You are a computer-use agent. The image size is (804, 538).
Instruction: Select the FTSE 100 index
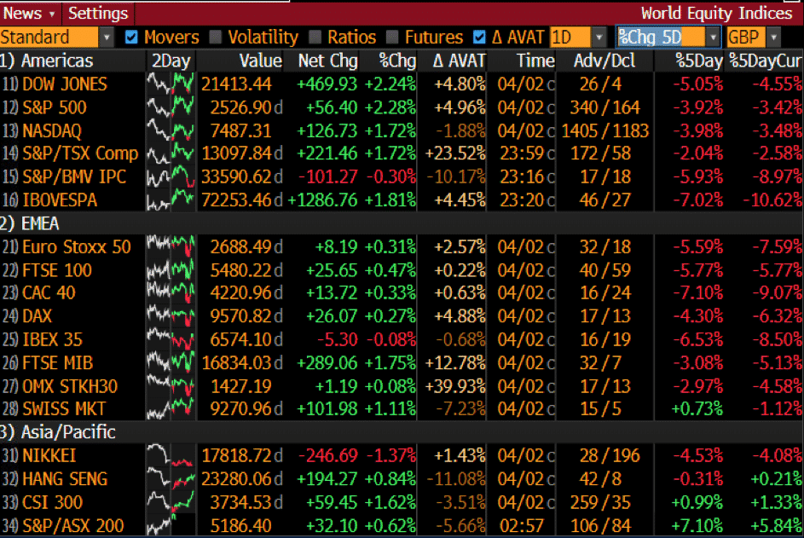point(57,270)
